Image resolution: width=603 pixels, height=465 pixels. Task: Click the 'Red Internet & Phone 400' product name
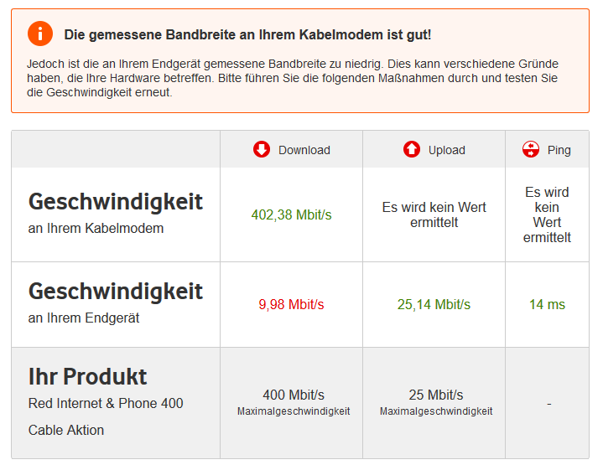tap(106, 403)
